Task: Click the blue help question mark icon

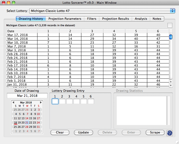Action: 170,133
